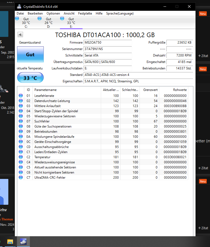The image size is (210, 247).
Task: Click the Standard field ATA8-ACS
Action: pyautogui.click(x=138, y=75)
